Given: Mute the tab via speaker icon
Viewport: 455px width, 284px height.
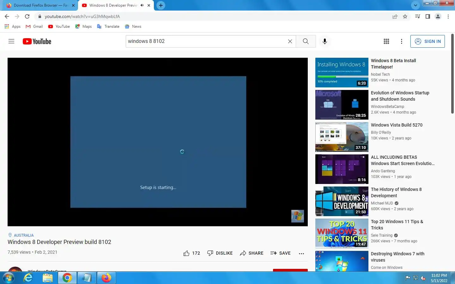Looking at the screenshot, I should (x=142, y=5).
